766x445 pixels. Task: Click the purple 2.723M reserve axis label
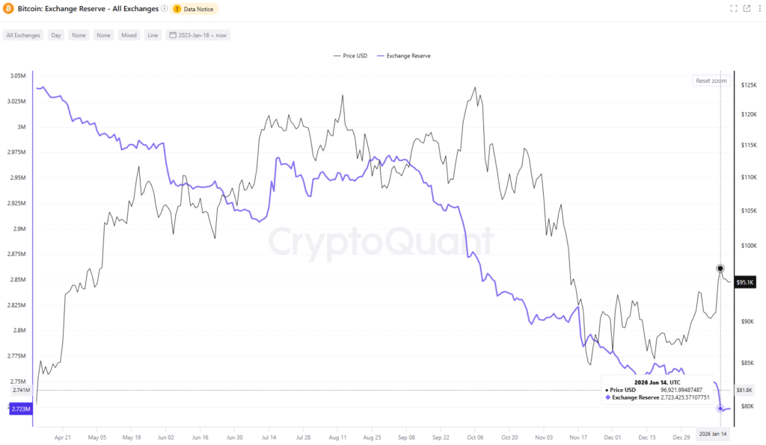click(19, 408)
